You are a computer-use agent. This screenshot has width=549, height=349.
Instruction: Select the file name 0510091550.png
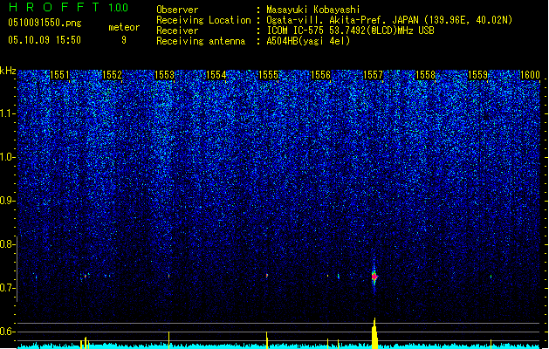coord(45,23)
